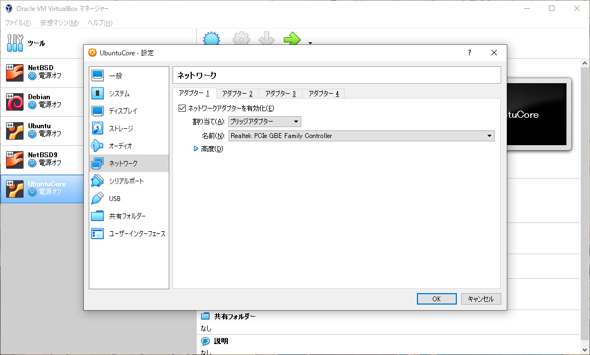Click the ネットワーク monitors icon in sidebar
590x355 pixels.
[98, 163]
